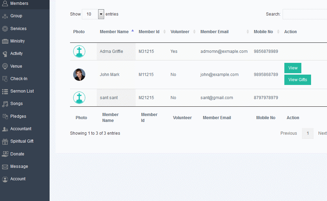327x201 pixels.
Task: Click the Account user icon
Action: (5, 179)
